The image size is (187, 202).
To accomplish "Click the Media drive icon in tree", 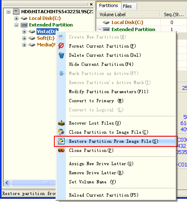I will click(x=32, y=45).
